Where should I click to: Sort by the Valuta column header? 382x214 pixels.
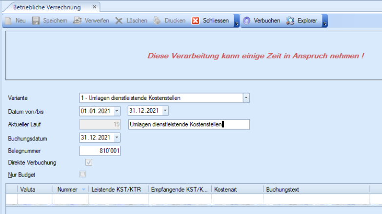pyautogui.click(x=35, y=190)
